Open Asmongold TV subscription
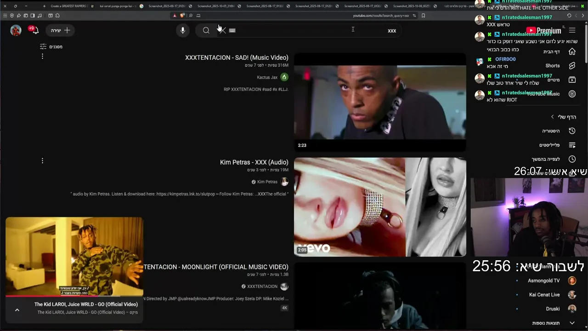The image size is (588, 331). pos(551,280)
